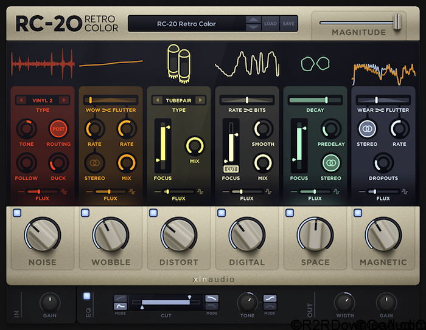Image resolution: width=426 pixels, height=330 pixels.
Task: Click the large DISTORT amount knob
Action: 179,234
